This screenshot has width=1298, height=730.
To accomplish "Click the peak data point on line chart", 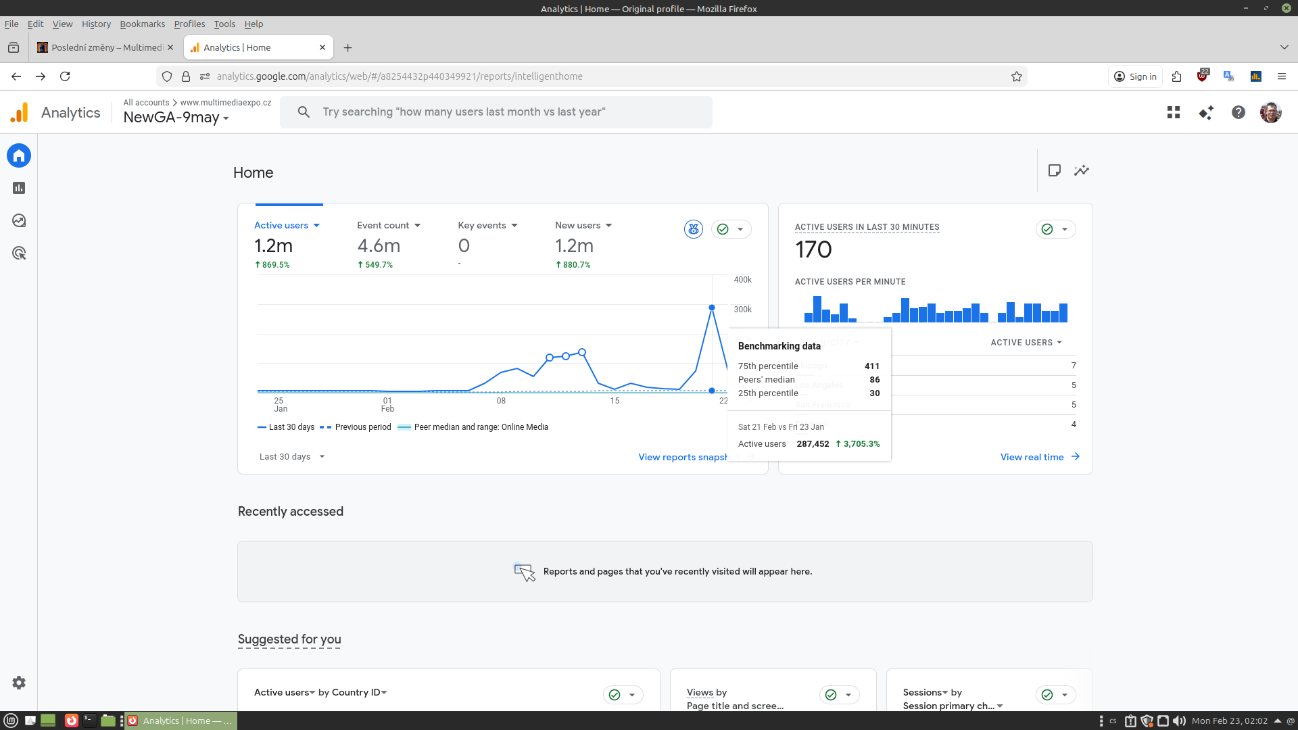I will click(712, 308).
